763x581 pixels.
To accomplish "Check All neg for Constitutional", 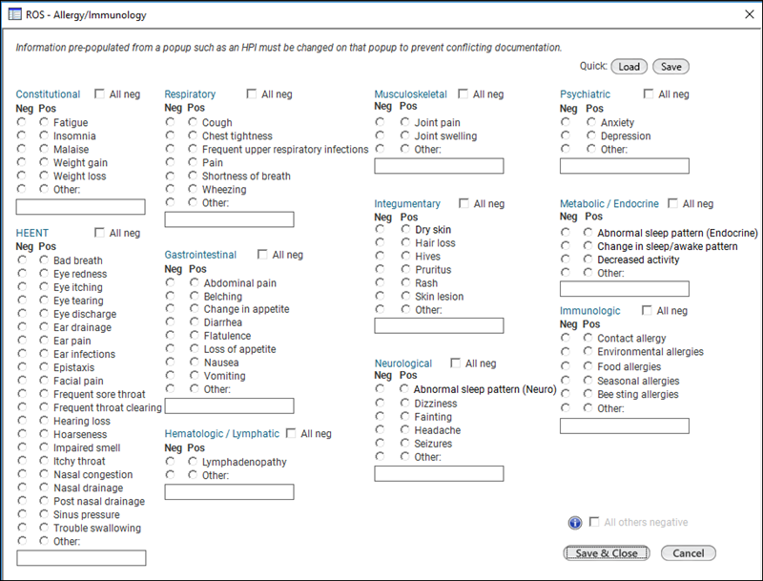I will (x=99, y=93).
